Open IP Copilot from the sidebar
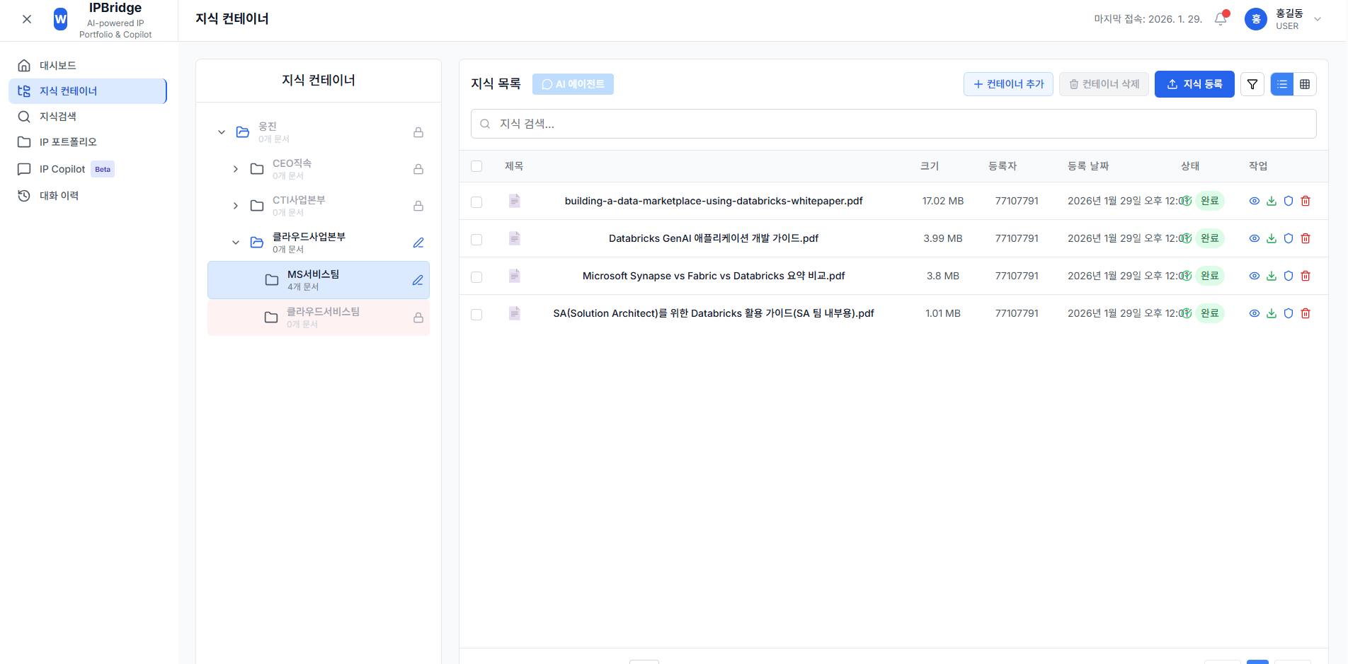Viewport: 1348px width, 664px height. click(62, 169)
